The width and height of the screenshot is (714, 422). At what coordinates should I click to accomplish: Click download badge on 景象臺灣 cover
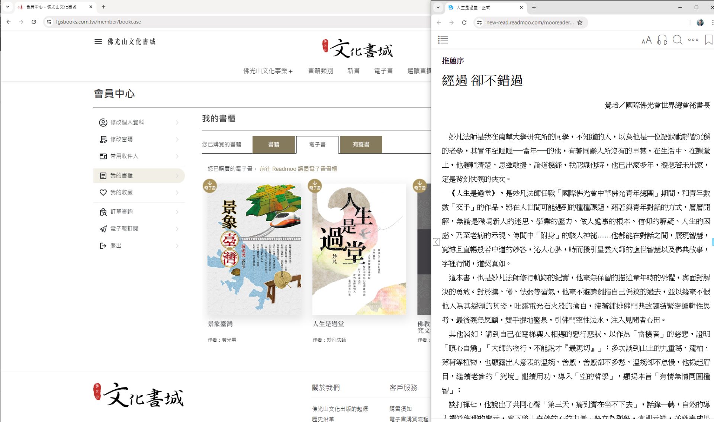tap(210, 186)
